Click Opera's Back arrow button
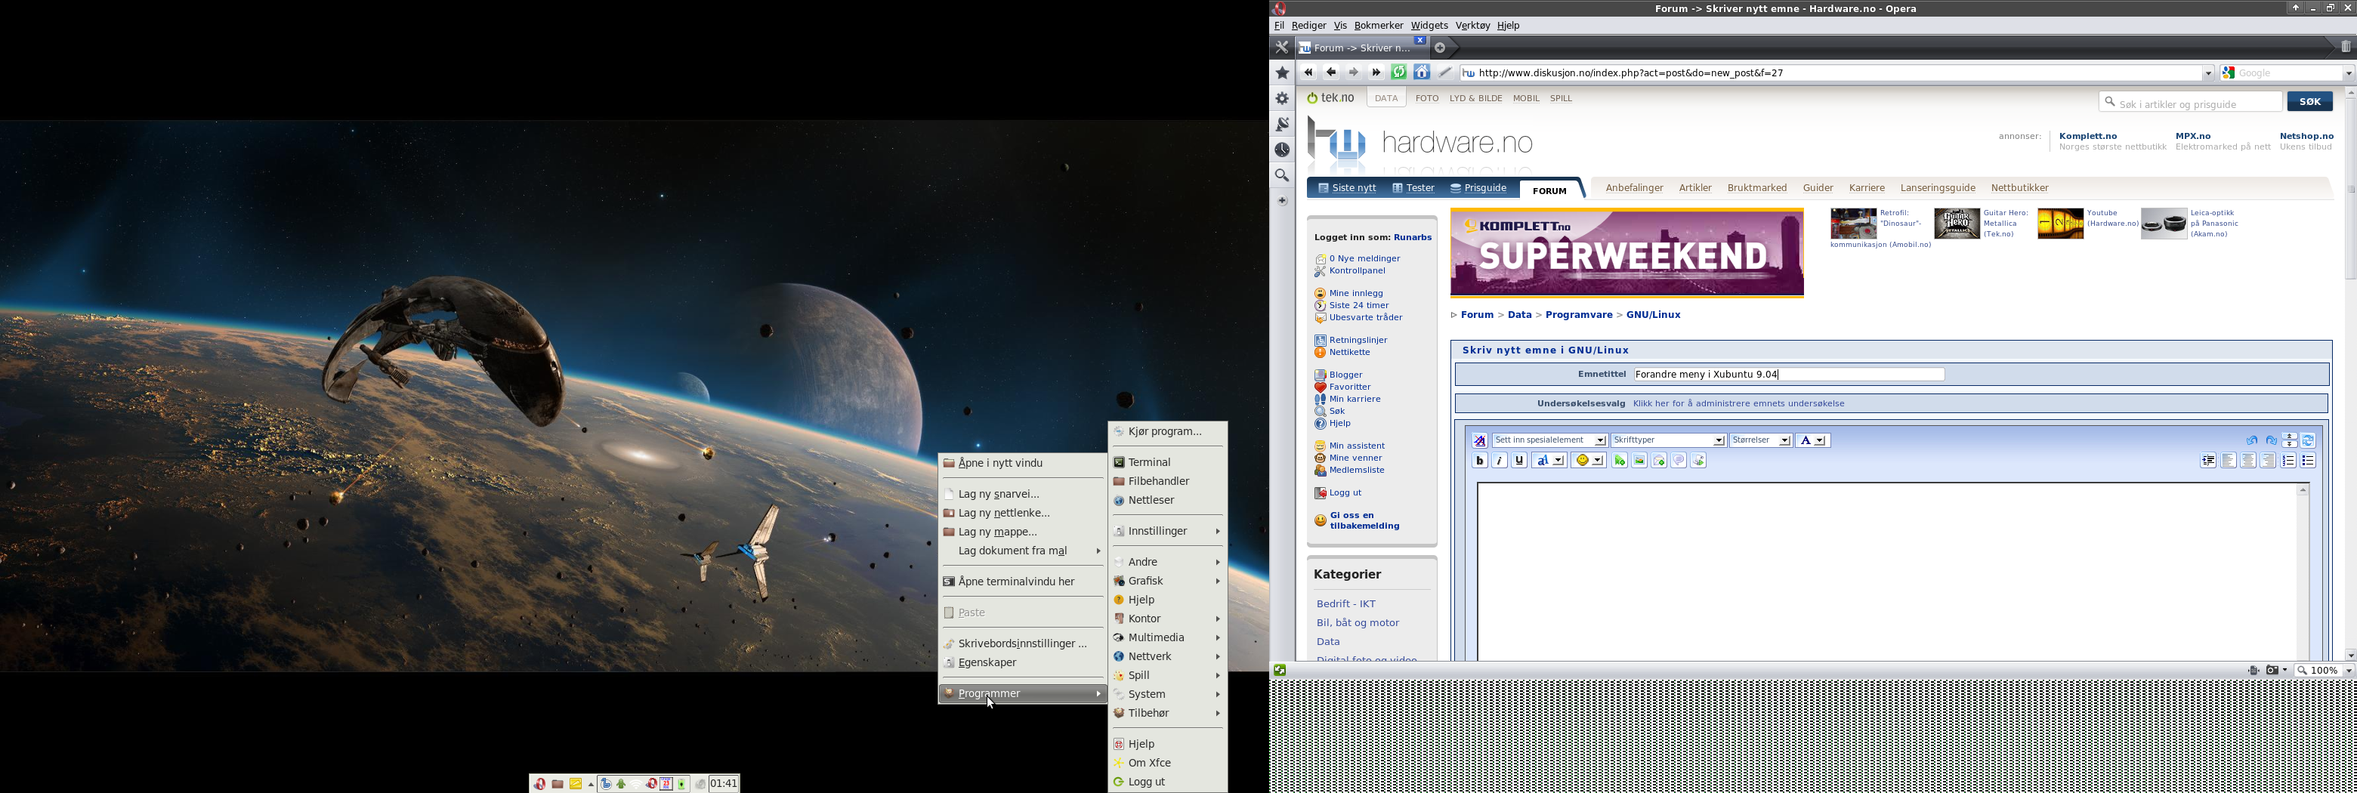2357x793 pixels. [1331, 73]
